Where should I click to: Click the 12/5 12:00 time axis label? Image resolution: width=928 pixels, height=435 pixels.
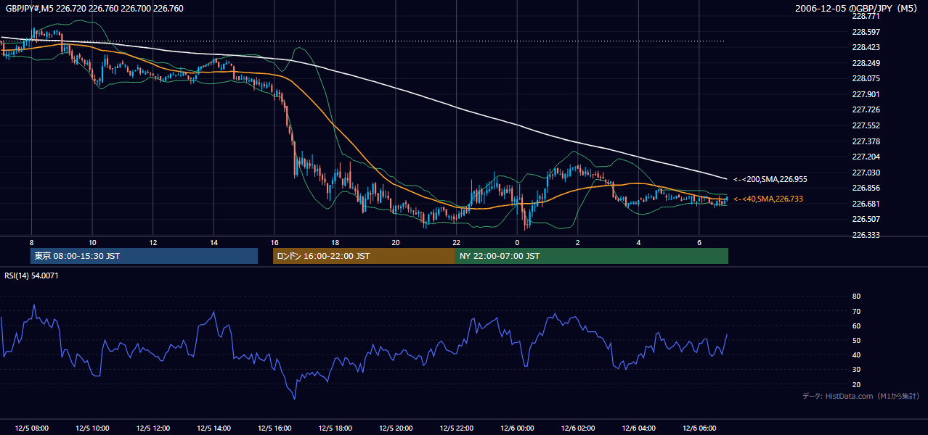pos(153,428)
